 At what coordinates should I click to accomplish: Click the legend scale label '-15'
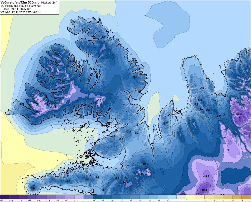tap(48, 200)
